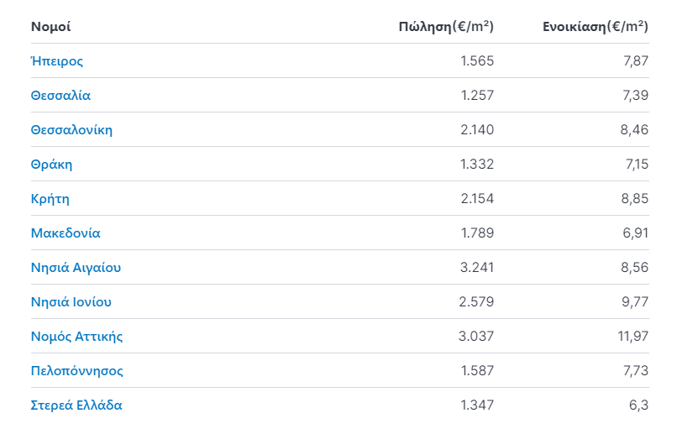Open the Ήπειρος region link
Image resolution: width=677 pixels, height=434 pixels.
click(x=57, y=61)
